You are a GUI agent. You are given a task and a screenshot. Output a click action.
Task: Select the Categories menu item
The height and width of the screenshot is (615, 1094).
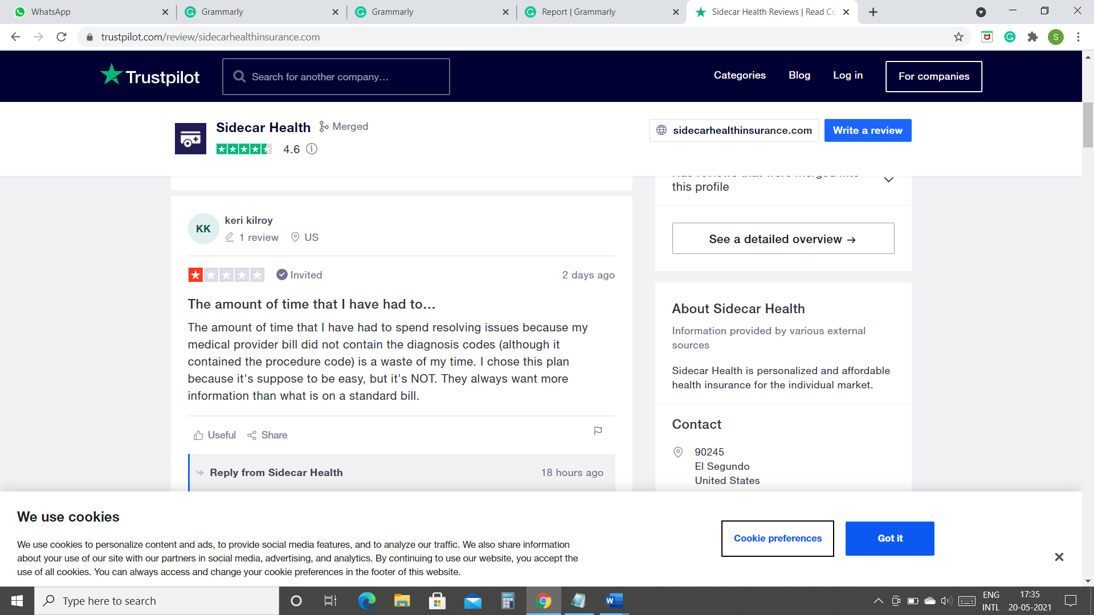(x=740, y=75)
